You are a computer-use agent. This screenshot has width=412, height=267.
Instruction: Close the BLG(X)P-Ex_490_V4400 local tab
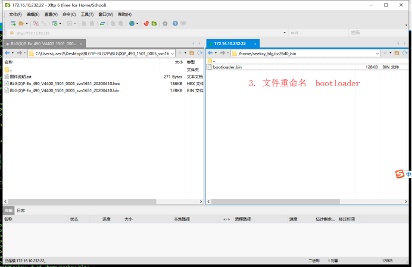coord(81,44)
